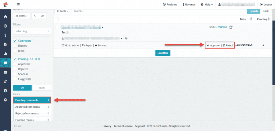The height and width of the screenshot is (131, 275).
Task: Click the bar chart icon in sidebar
Action: tap(5, 54)
